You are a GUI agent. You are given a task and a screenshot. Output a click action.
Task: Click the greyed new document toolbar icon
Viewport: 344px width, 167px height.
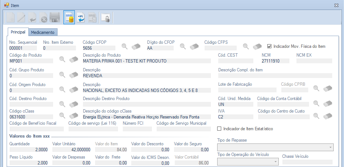click(x=10, y=18)
